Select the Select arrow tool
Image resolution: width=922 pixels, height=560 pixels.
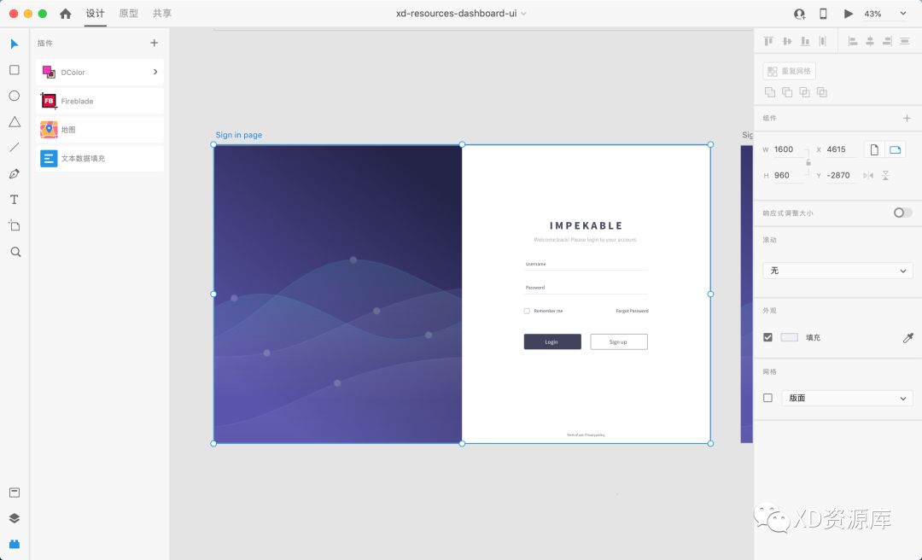point(15,44)
